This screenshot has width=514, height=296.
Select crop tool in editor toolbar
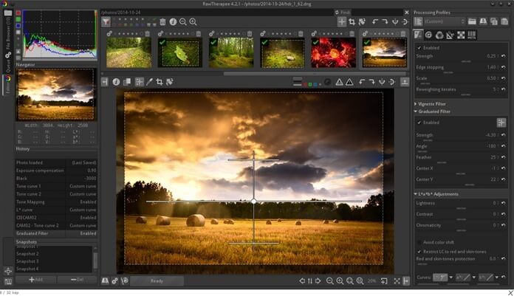[160, 82]
